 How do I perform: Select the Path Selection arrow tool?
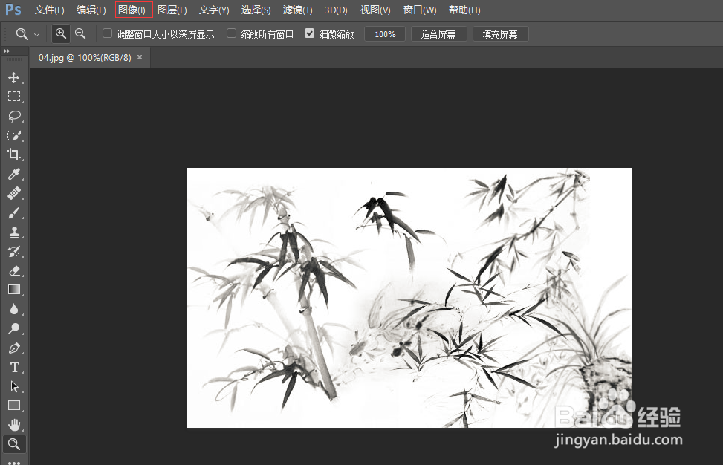coord(14,387)
